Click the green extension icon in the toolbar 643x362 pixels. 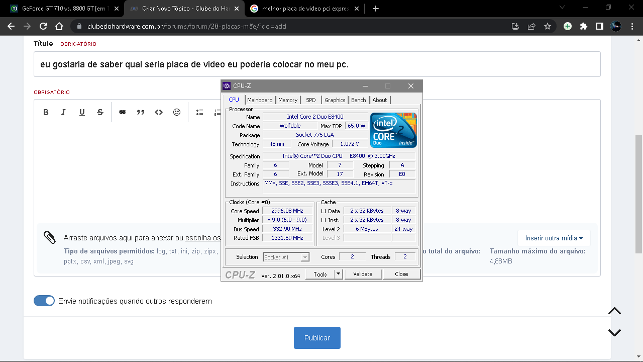568,26
